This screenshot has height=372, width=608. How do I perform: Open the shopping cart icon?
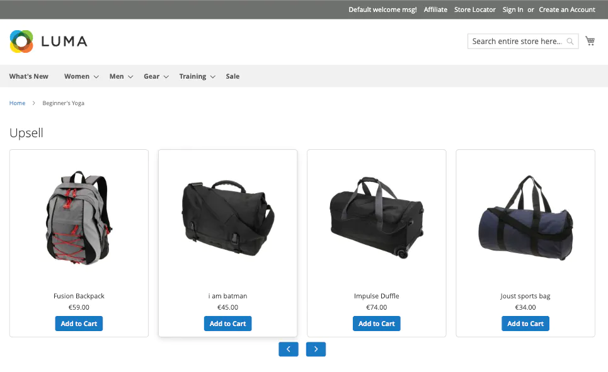pos(590,41)
